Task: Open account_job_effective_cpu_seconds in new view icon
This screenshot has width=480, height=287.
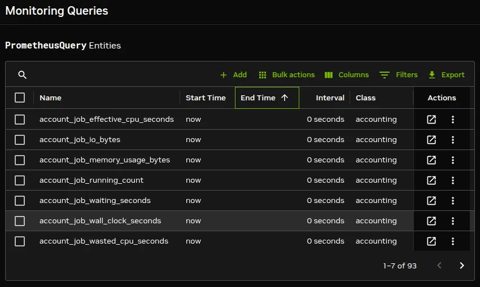Action: pyautogui.click(x=431, y=120)
